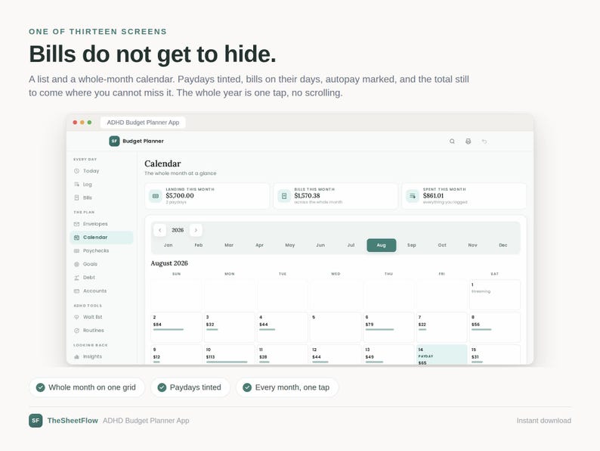Open August 1 cell with Streaming bill

(x=495, y=294)
